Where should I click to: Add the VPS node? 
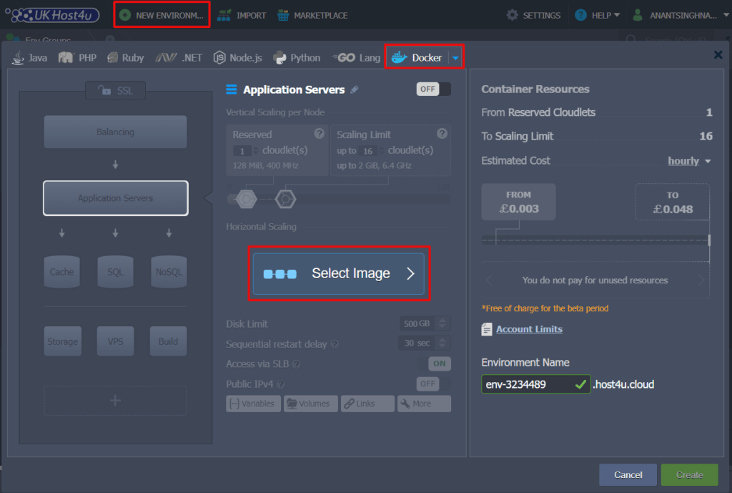coord(115,341)
